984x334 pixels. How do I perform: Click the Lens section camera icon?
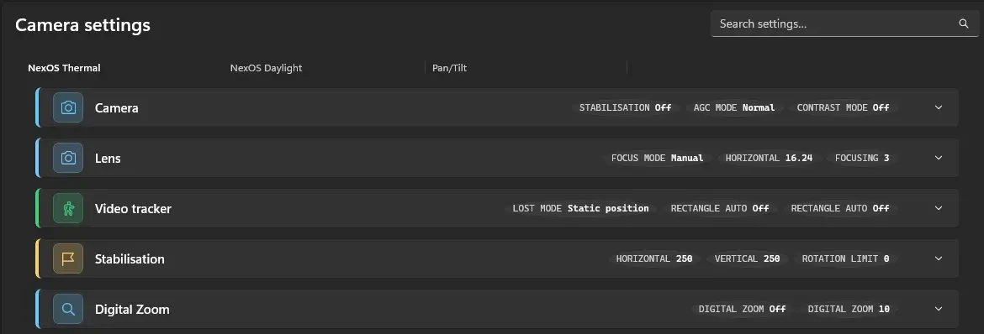[x=68, y=158]
